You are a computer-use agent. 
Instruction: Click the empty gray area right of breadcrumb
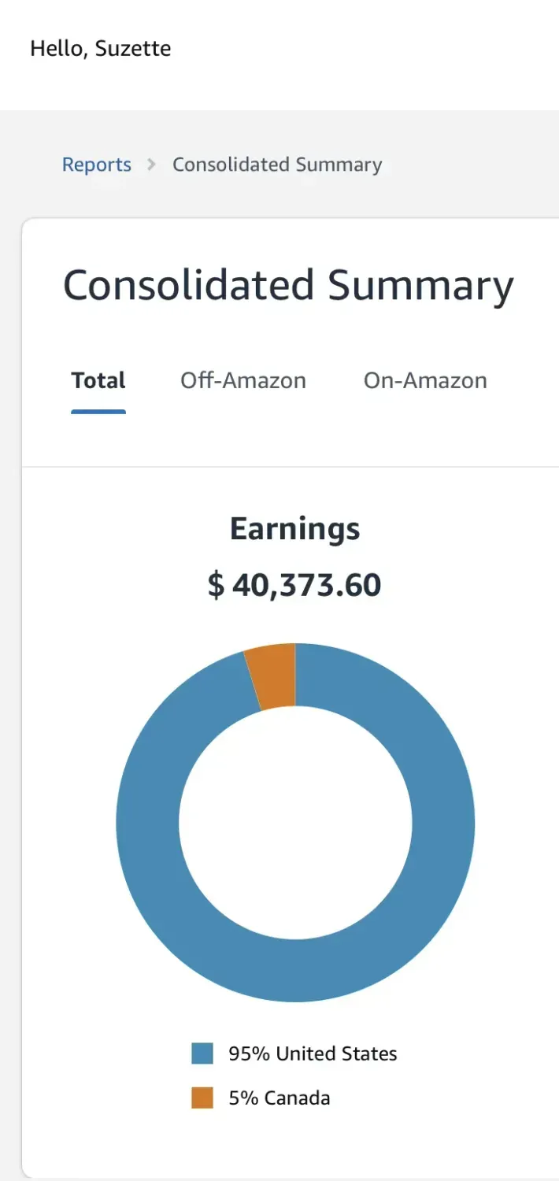point(472,165)
